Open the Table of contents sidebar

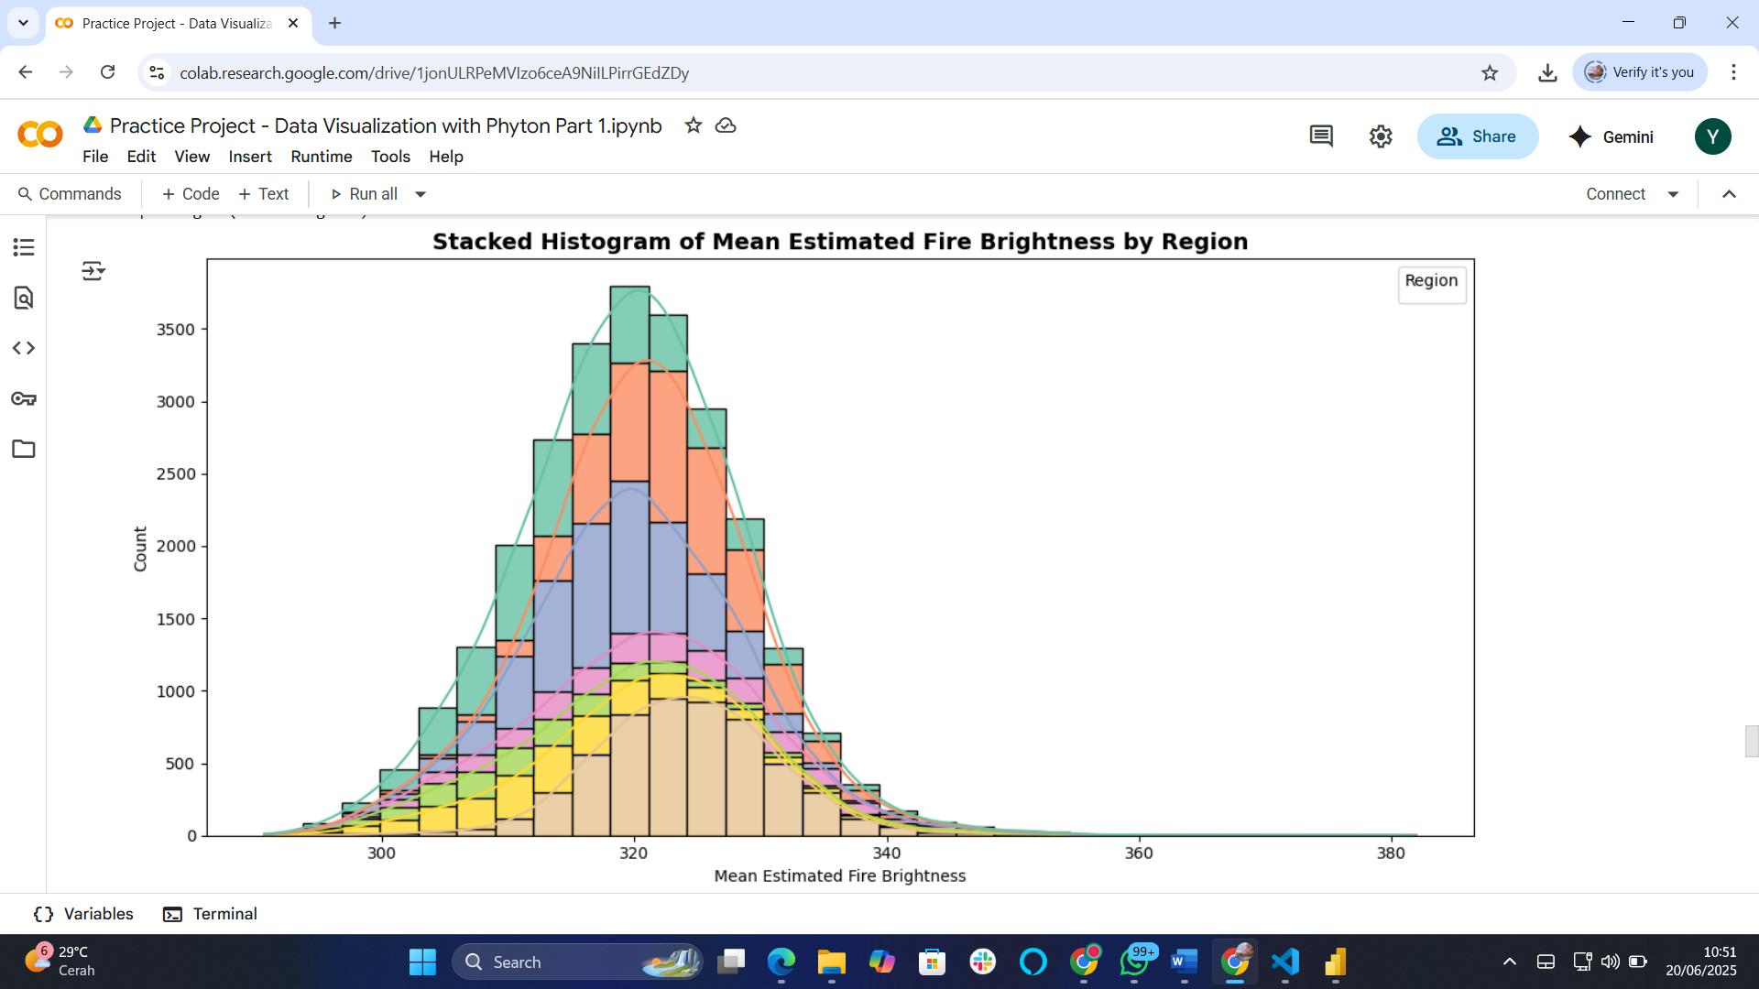coord(23,247)
